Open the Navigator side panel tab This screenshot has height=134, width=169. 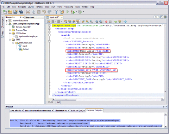coord(2,22)
